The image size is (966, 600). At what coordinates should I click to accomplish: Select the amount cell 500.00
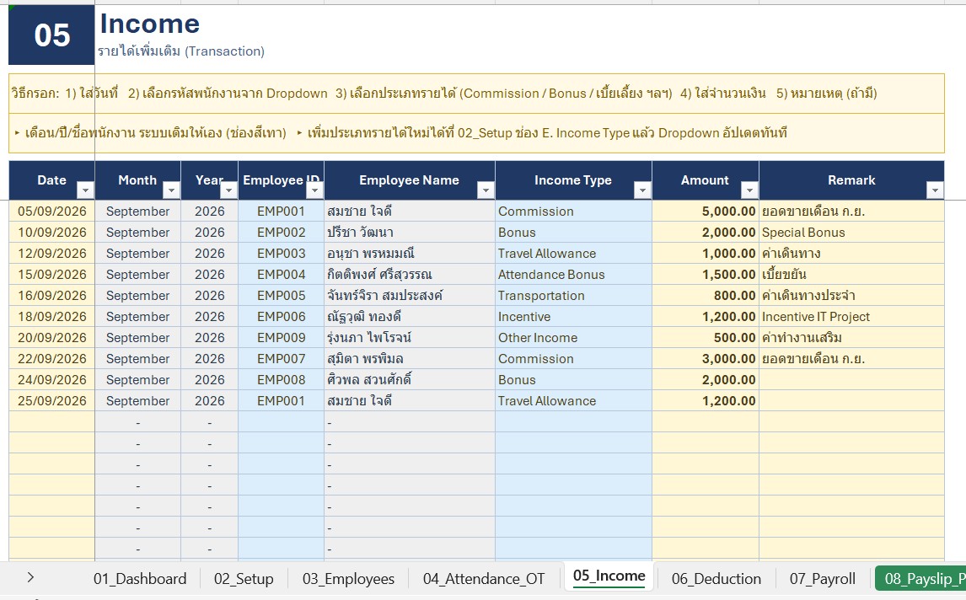[x=706, y=338]
